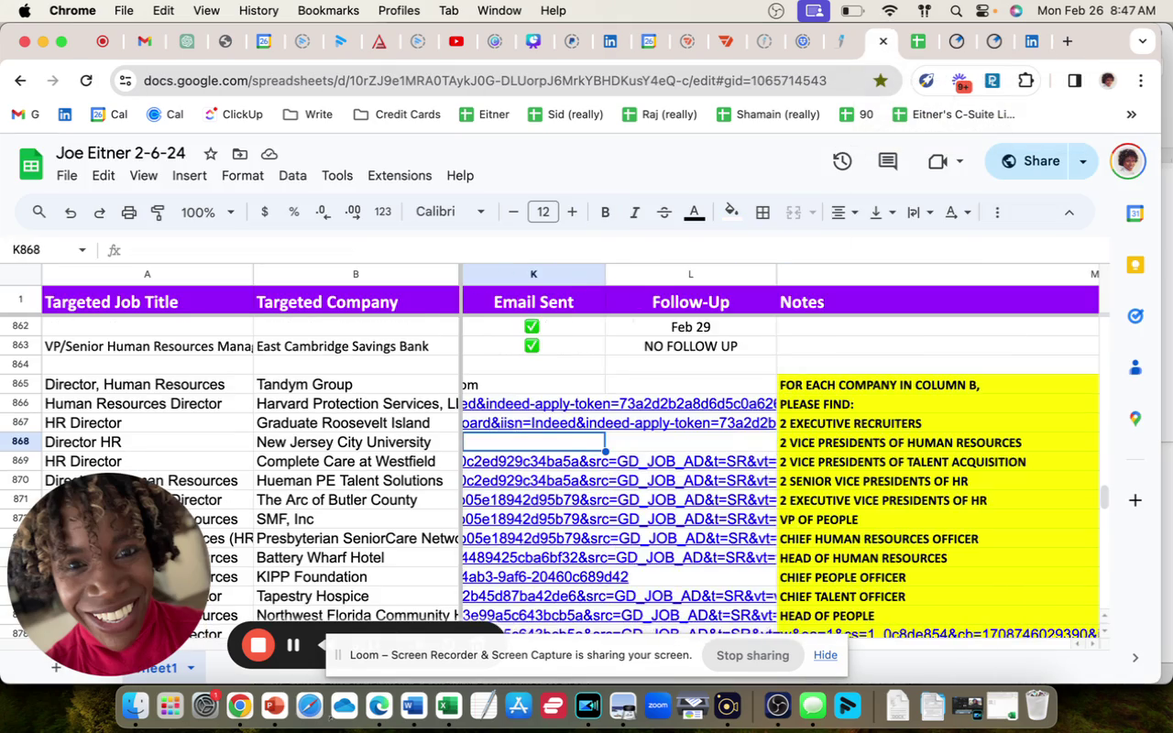Open the text rotation dropdown

click(958, 213)
